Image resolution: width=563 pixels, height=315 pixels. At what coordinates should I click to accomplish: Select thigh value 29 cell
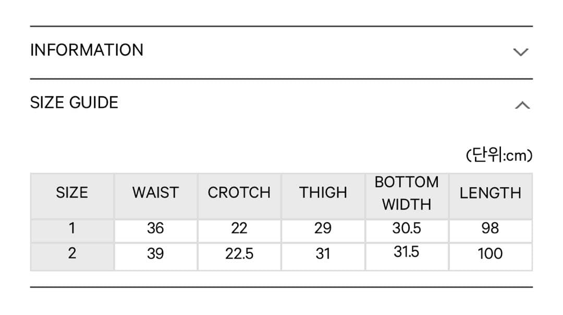[323, 228]
